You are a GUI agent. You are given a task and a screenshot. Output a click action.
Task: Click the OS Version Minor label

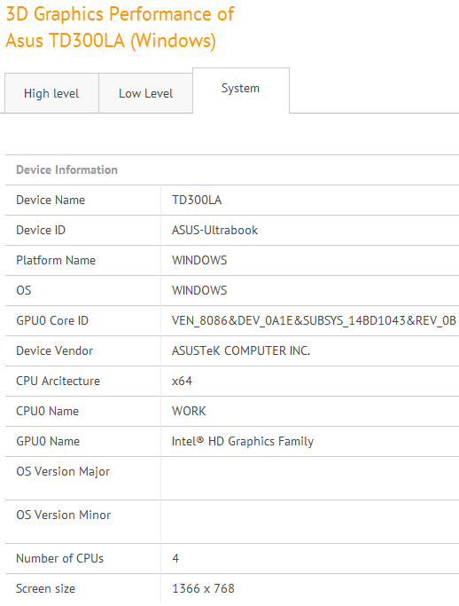(x=63, y=515)
